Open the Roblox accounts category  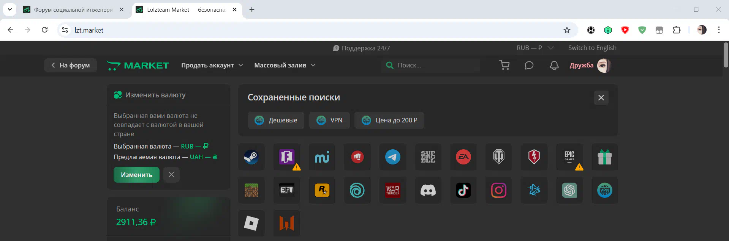click(251, 223)
